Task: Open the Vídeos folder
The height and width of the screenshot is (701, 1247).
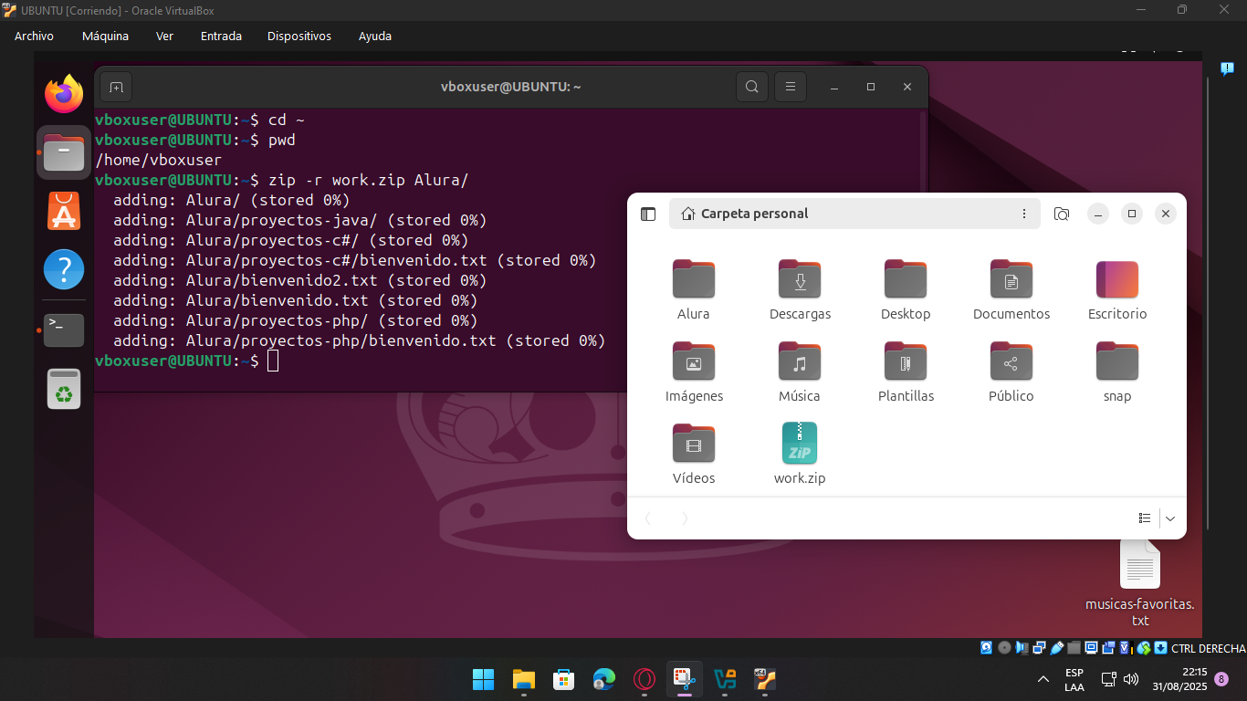Action: click(694, 455)
